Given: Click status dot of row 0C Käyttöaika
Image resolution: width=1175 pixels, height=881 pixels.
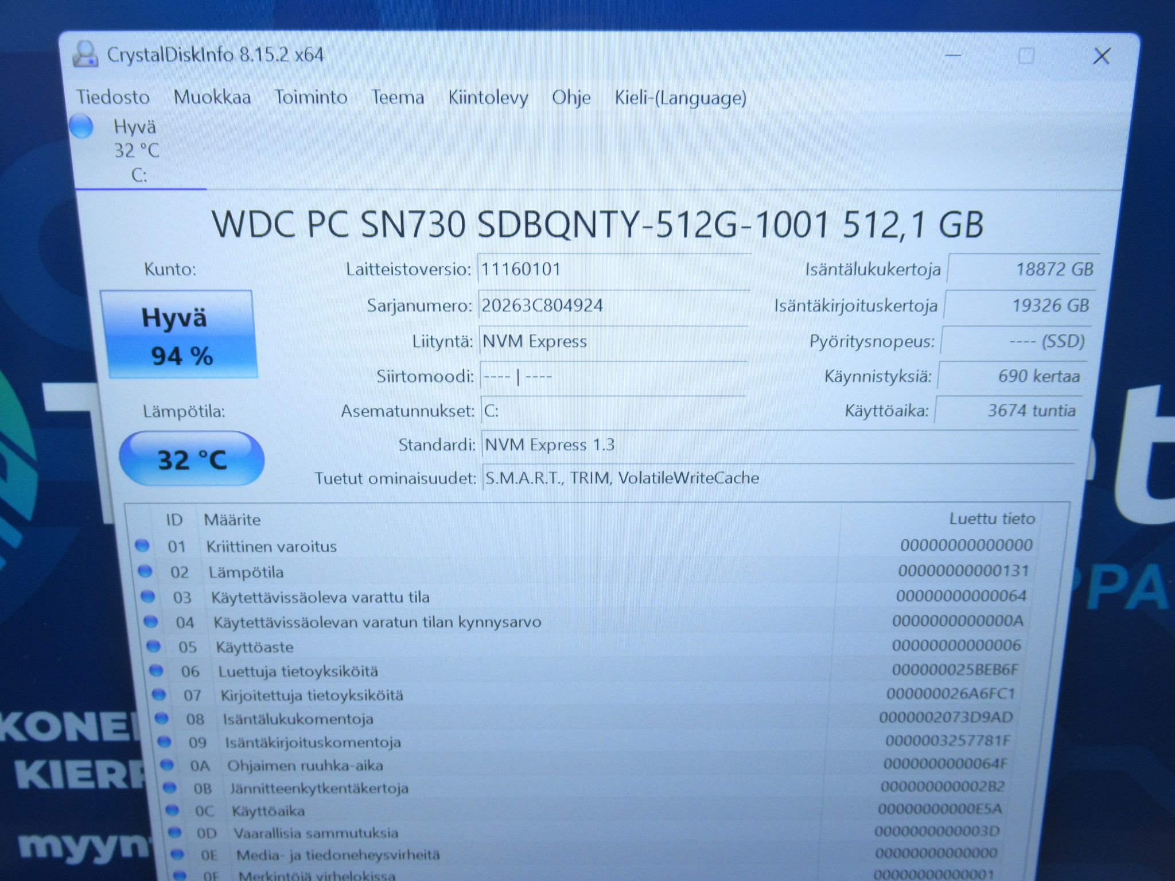Looking at the screenshot, I should [172, 810].
